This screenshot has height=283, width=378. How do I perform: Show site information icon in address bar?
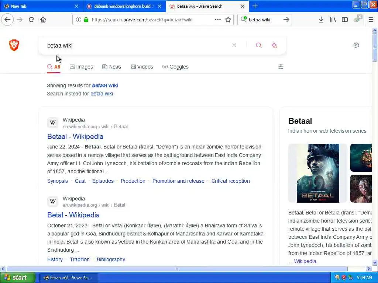[78, 20]
